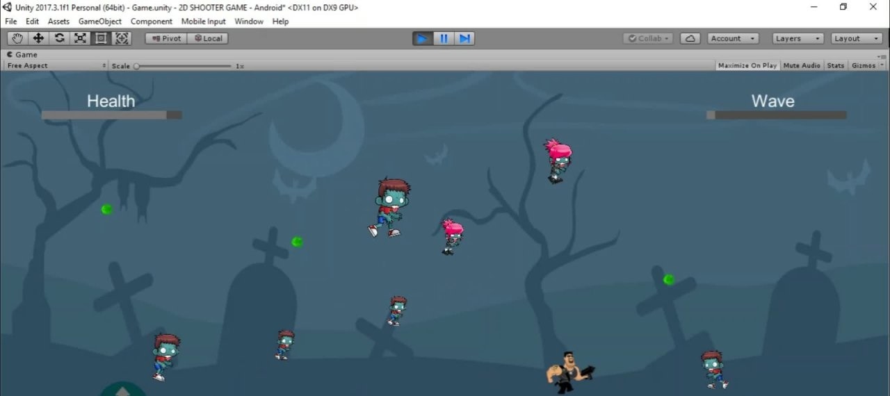Click the Wave progress bar
This screenshot has height=396, width=890.
pyautogui.click(x=777, y=115)
